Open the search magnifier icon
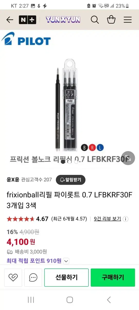Screen dimensions: 139x310 (x=95, y=20)
